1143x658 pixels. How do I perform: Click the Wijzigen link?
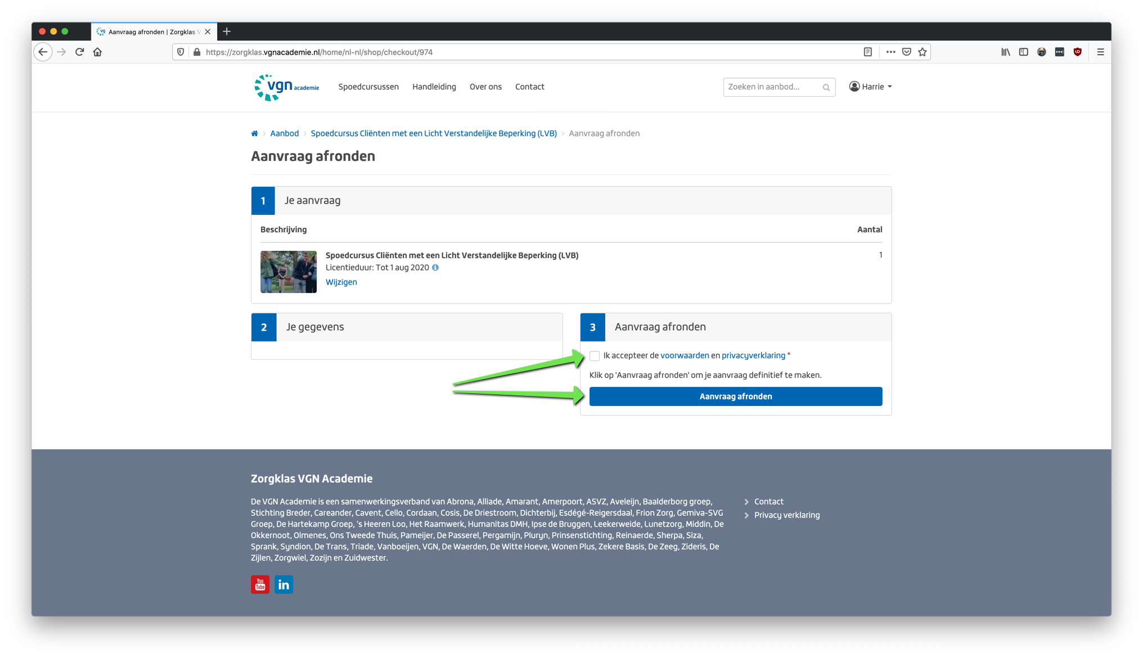341,282
